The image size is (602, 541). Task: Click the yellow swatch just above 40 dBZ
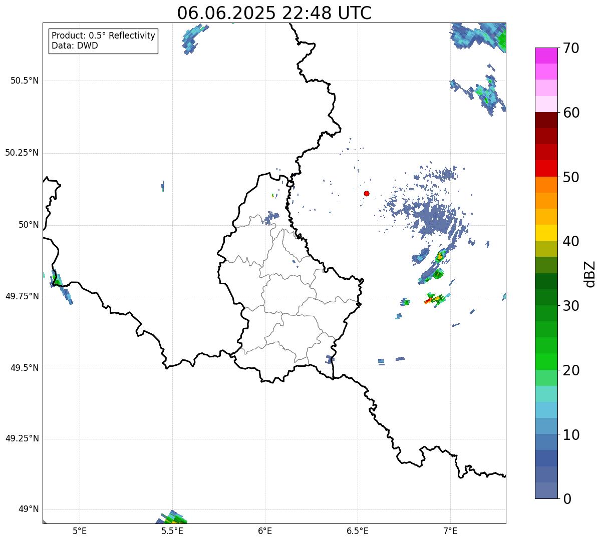(546, 233)
